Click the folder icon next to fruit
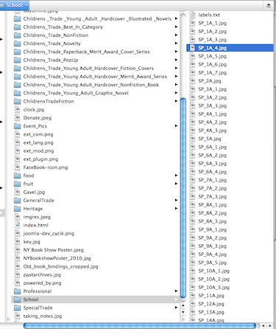This screenshot has width=276, height=329. [x=18, y=184]
